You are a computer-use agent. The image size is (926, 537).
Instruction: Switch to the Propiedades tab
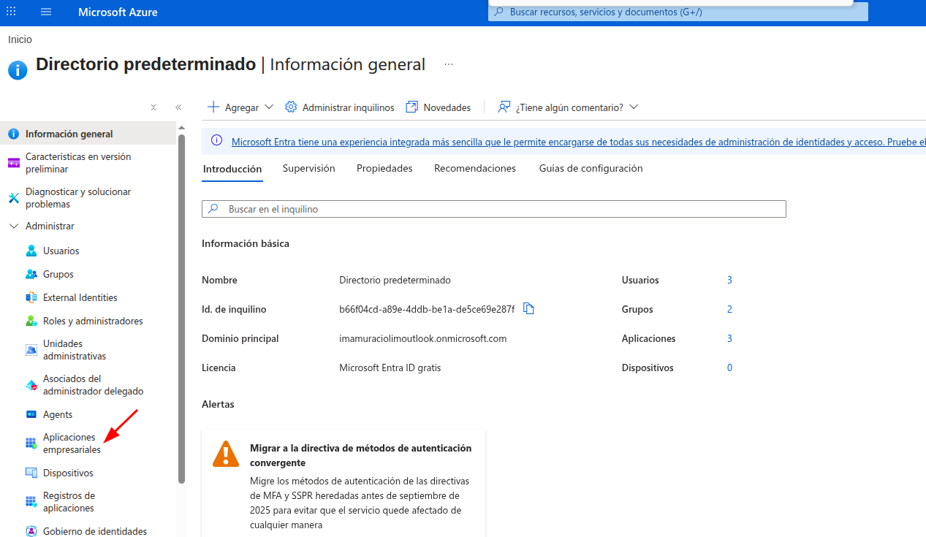384,168
